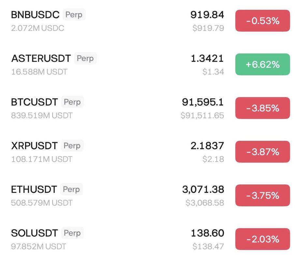Viewport: 301px width, 260px height.
Task: Click the Perp tag beside BNBUSDC
Action: 74,15
